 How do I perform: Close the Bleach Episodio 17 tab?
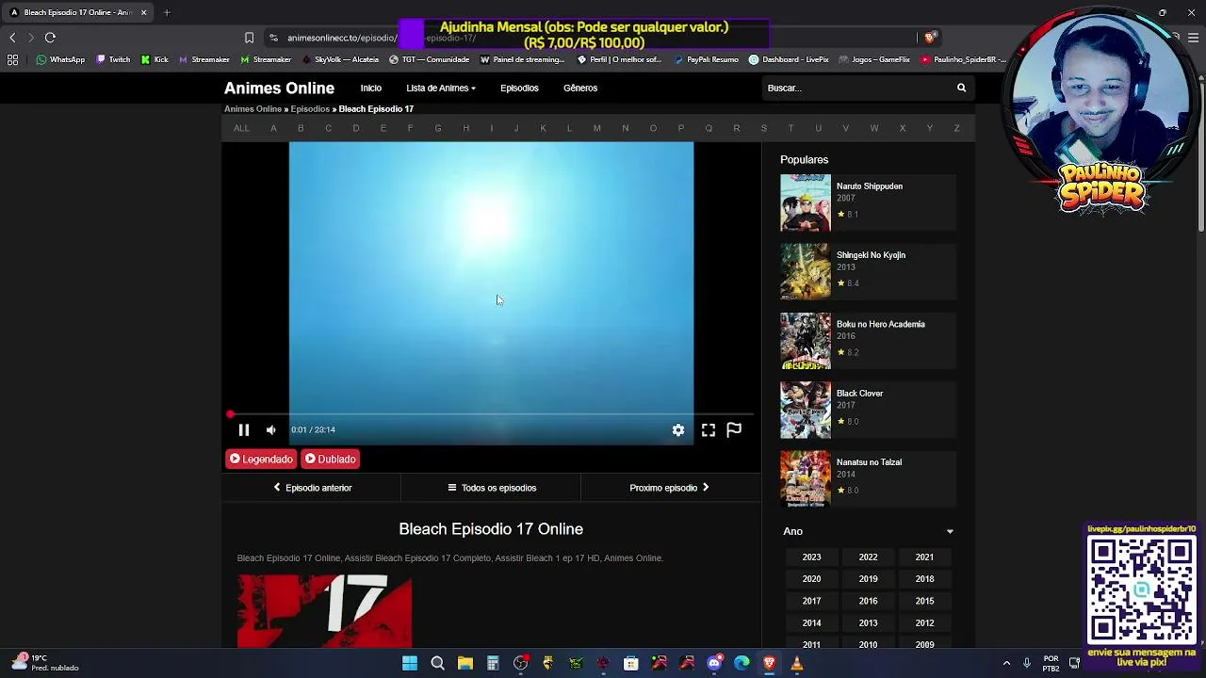click(x=143, y=12)
